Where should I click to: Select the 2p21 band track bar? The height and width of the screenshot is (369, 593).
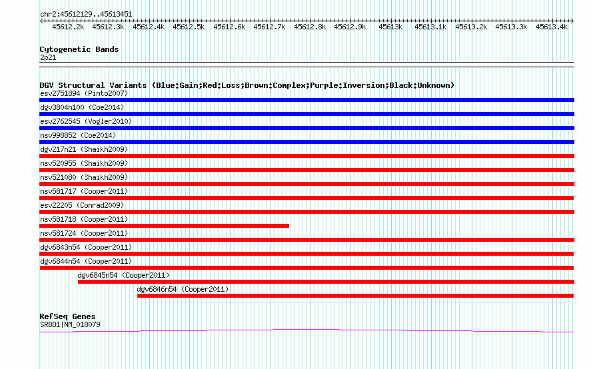[x=306, y=65]
